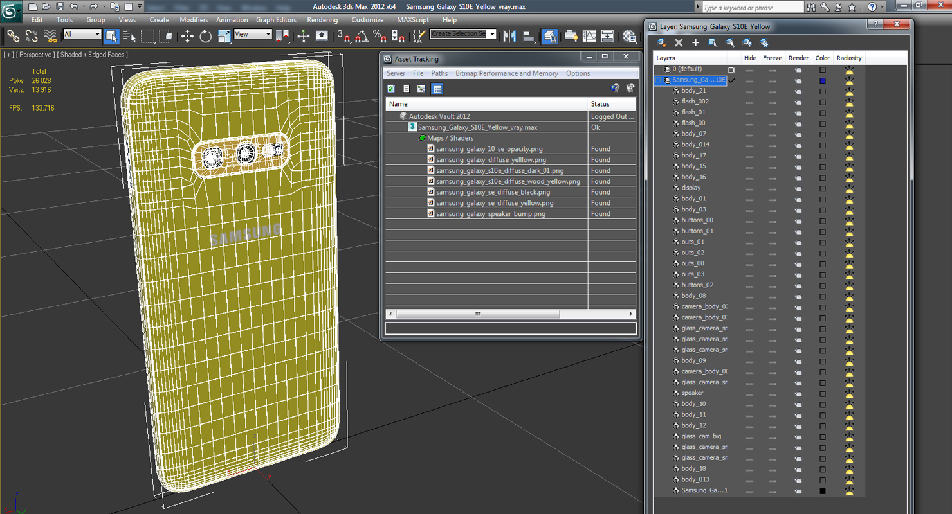The height and width of the screenshot is (514, 952).
Task: Toggle Hide for body_21 object
Action: coord(750,91)
